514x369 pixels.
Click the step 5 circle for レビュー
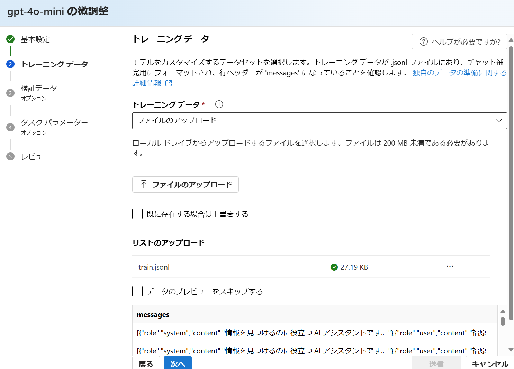click(10, 156)
